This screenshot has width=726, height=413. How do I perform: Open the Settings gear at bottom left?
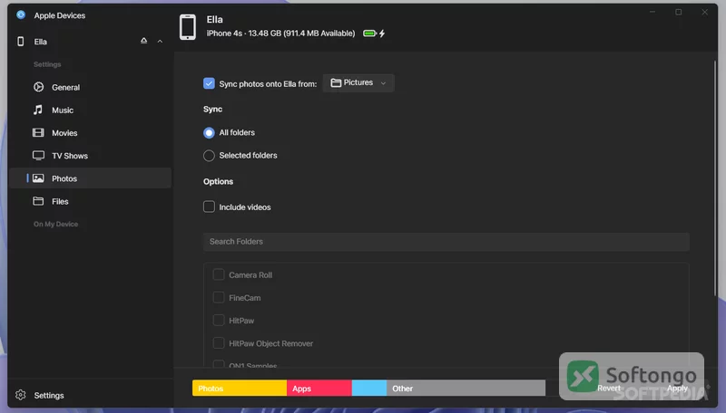[20, 395]
